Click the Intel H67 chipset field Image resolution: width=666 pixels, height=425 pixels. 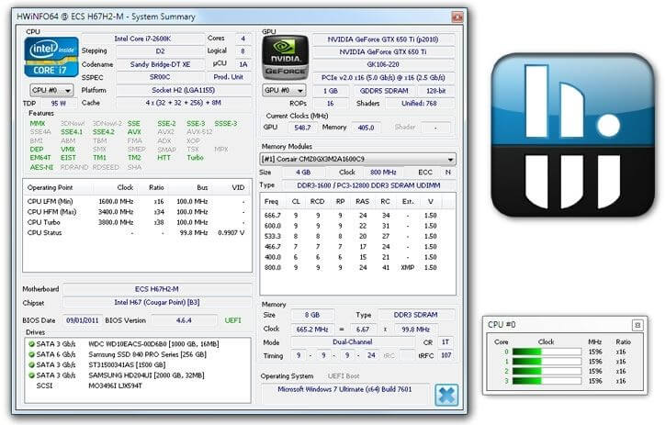158,301
